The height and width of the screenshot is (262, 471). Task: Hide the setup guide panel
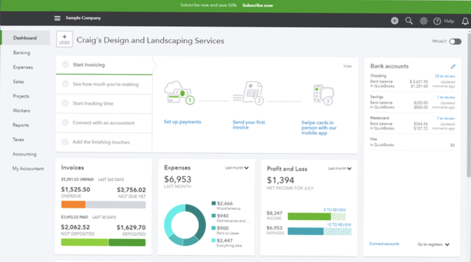(x=347, y=66)
